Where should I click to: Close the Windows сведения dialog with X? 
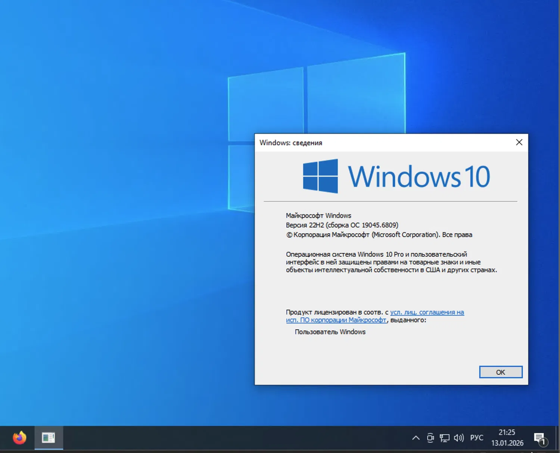[519, 142]
